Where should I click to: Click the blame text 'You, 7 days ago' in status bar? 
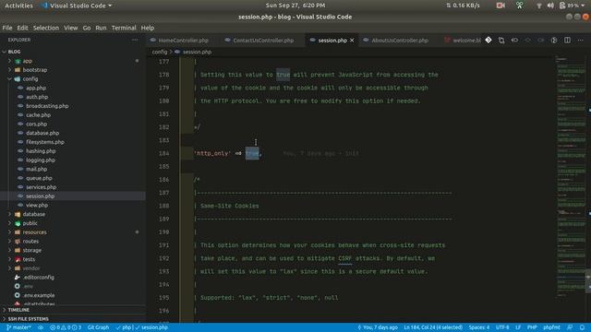coord(378,327)
